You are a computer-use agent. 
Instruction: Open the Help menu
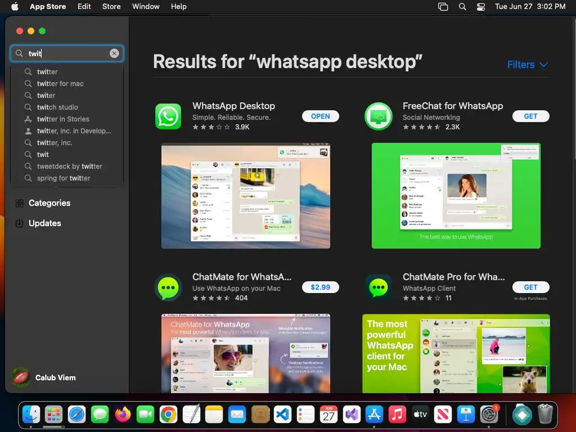point(178,6)
